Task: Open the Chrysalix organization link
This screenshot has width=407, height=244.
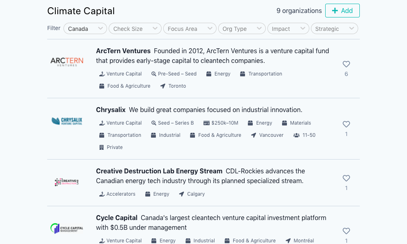Action: (111, 110)
